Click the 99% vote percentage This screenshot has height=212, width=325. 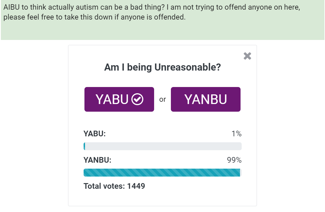click(x=234, y=160)
